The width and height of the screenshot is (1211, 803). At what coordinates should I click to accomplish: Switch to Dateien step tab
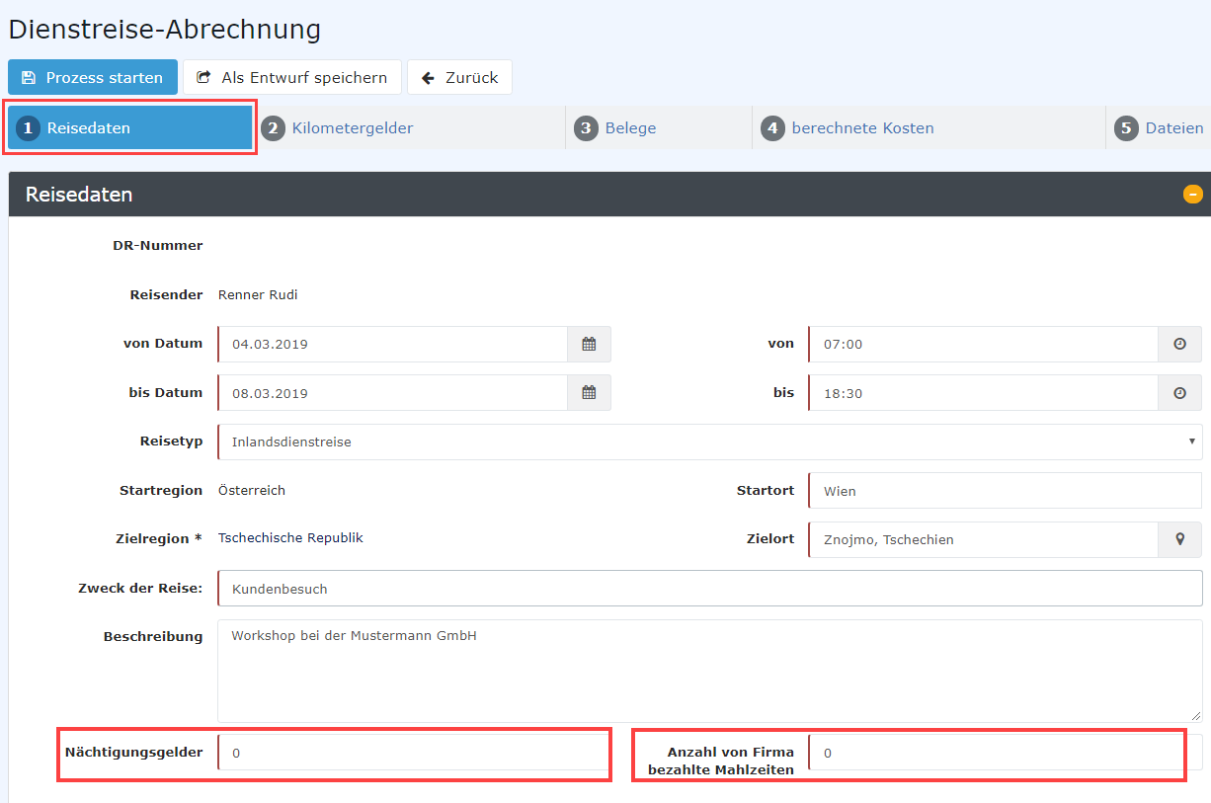[x=1160, y=127]
